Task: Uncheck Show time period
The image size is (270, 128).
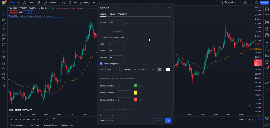Action: tap(101, 63)
